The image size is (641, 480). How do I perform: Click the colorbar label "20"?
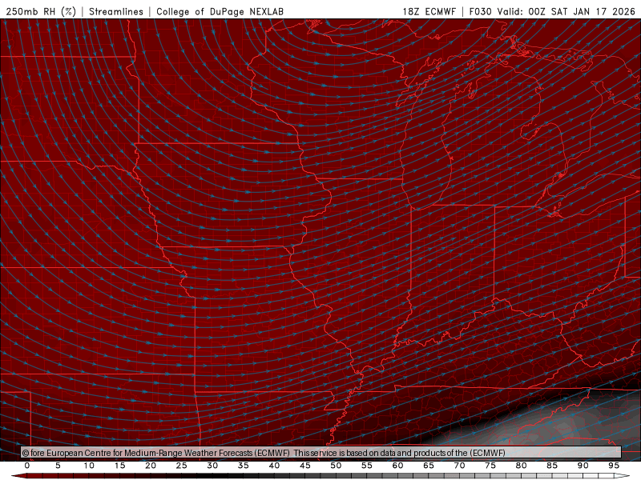click(151, 466)
